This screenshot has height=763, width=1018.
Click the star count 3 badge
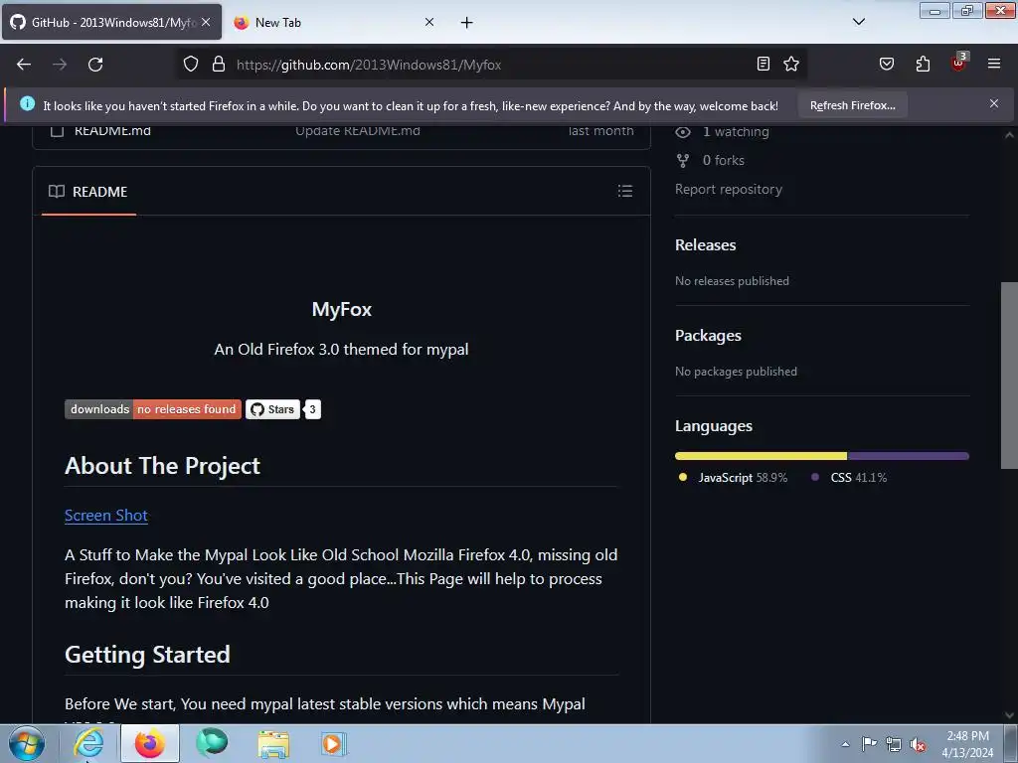tap(312, 409)
